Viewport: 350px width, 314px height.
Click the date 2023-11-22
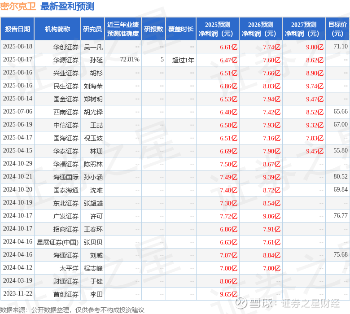pyautogui.click(x=17, y=293)
